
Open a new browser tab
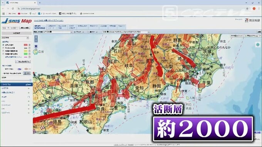[40, 3]
